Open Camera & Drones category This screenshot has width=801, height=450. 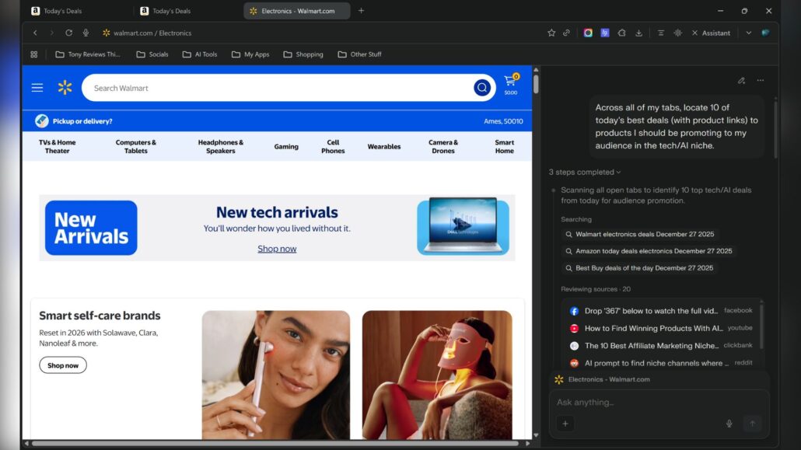(443, 147)
